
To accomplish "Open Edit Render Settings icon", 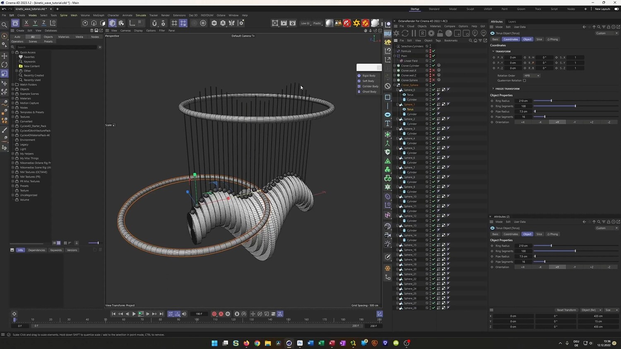I will tap(293, 23).
